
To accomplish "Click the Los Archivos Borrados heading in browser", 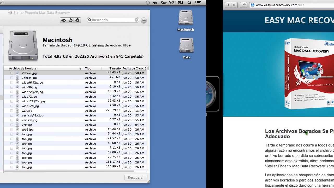I will pos(299,134).
